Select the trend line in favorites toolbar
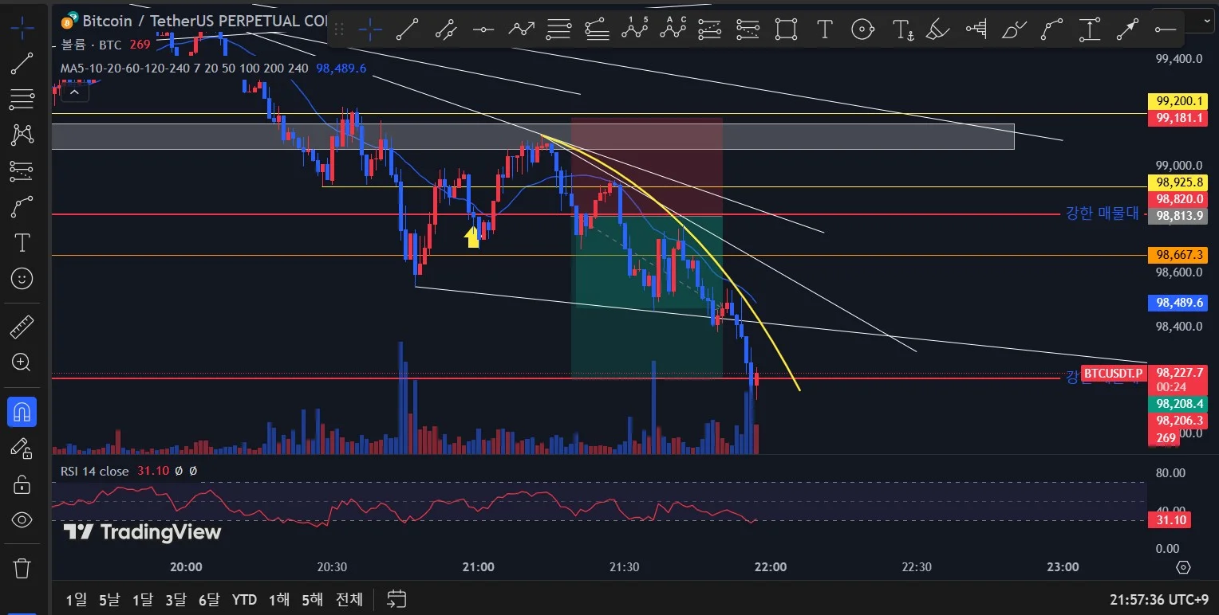1219x615 pixels. [408, 29]
